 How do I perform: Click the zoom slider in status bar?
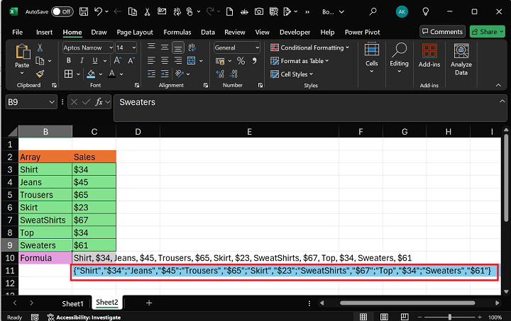pos(451,317)
